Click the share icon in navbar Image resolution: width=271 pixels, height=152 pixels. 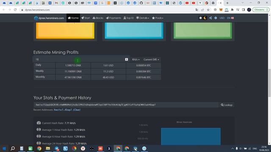(x=210, y=18)
